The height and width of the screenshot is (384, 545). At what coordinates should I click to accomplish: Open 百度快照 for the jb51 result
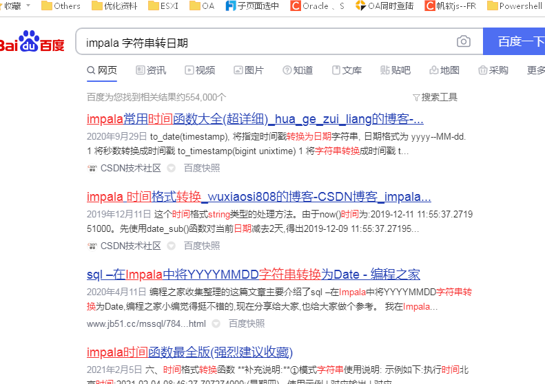pos(247,324)
